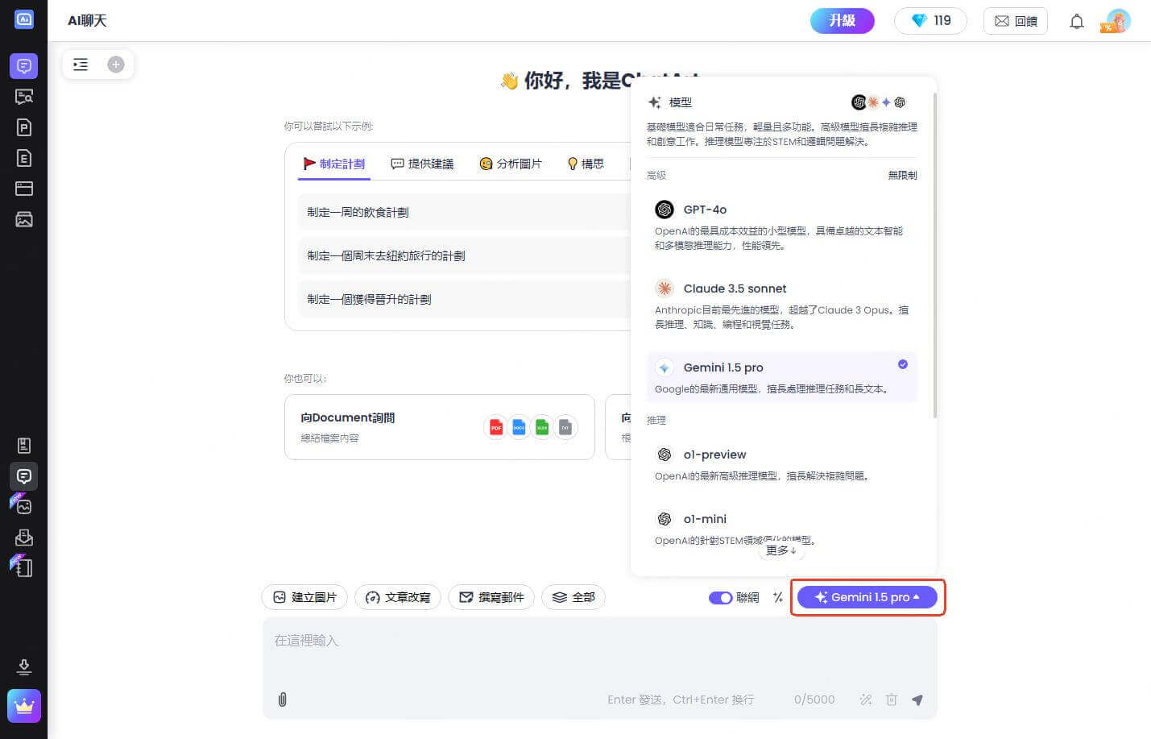Send message with paper plane icon

tap(917, 700)
